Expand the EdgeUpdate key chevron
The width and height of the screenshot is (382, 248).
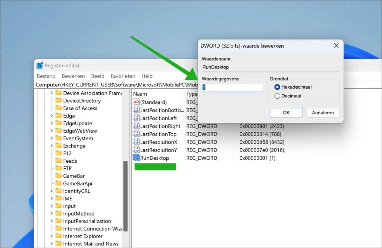pyautogui.click(x=51, y=123)
